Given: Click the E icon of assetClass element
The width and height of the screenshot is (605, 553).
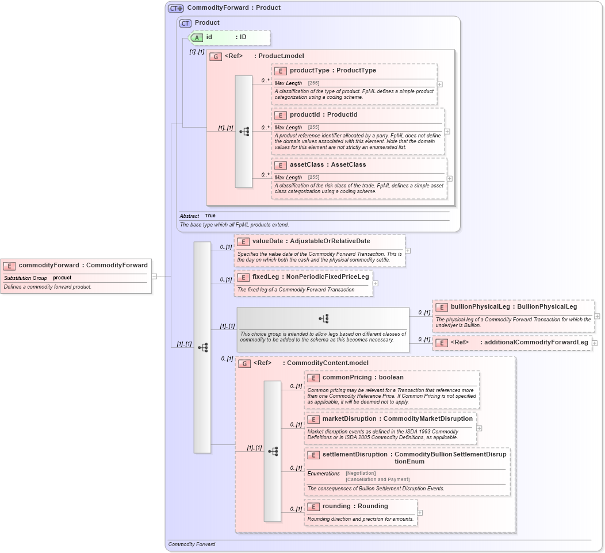Looking at the screenshot, I should click(281, 165).
